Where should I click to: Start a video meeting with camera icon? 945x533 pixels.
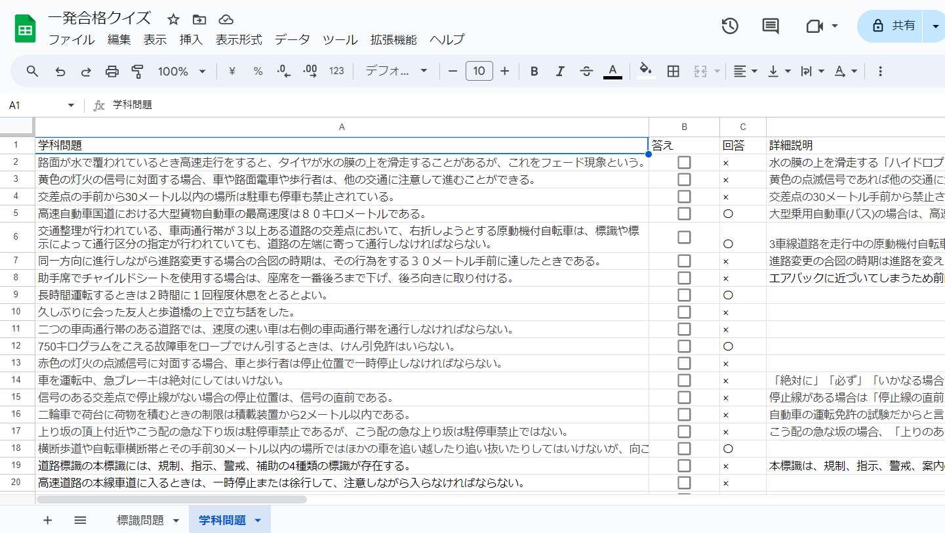pyautogui.click(x=814, y=26)
